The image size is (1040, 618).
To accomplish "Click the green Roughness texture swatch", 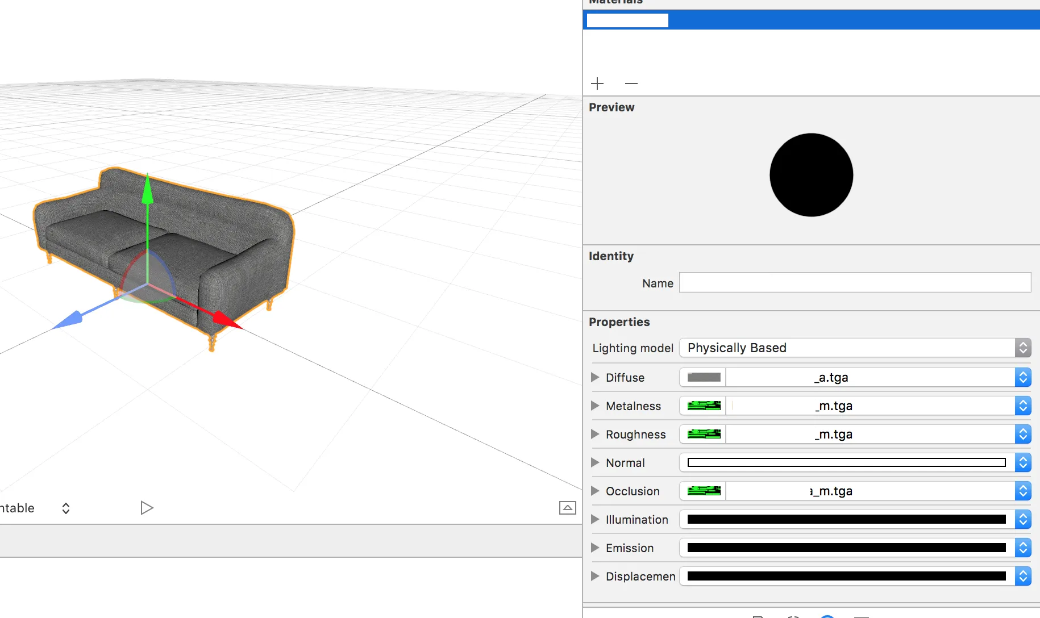I will click(x=704, y=434).
